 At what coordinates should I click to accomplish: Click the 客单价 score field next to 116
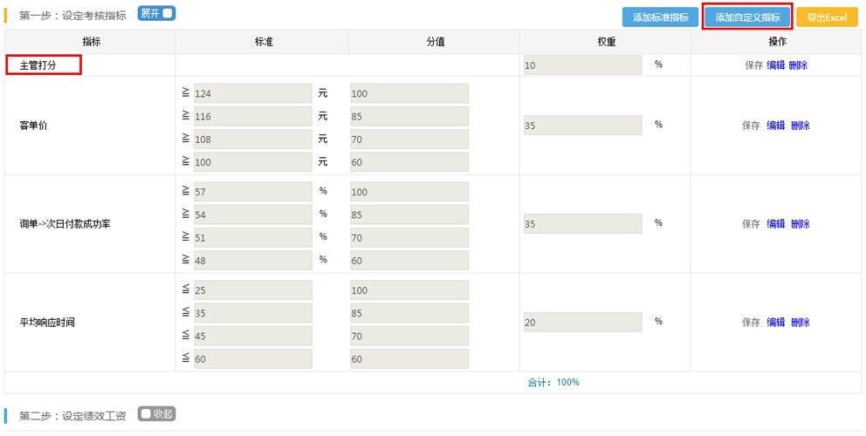point(409,117)
